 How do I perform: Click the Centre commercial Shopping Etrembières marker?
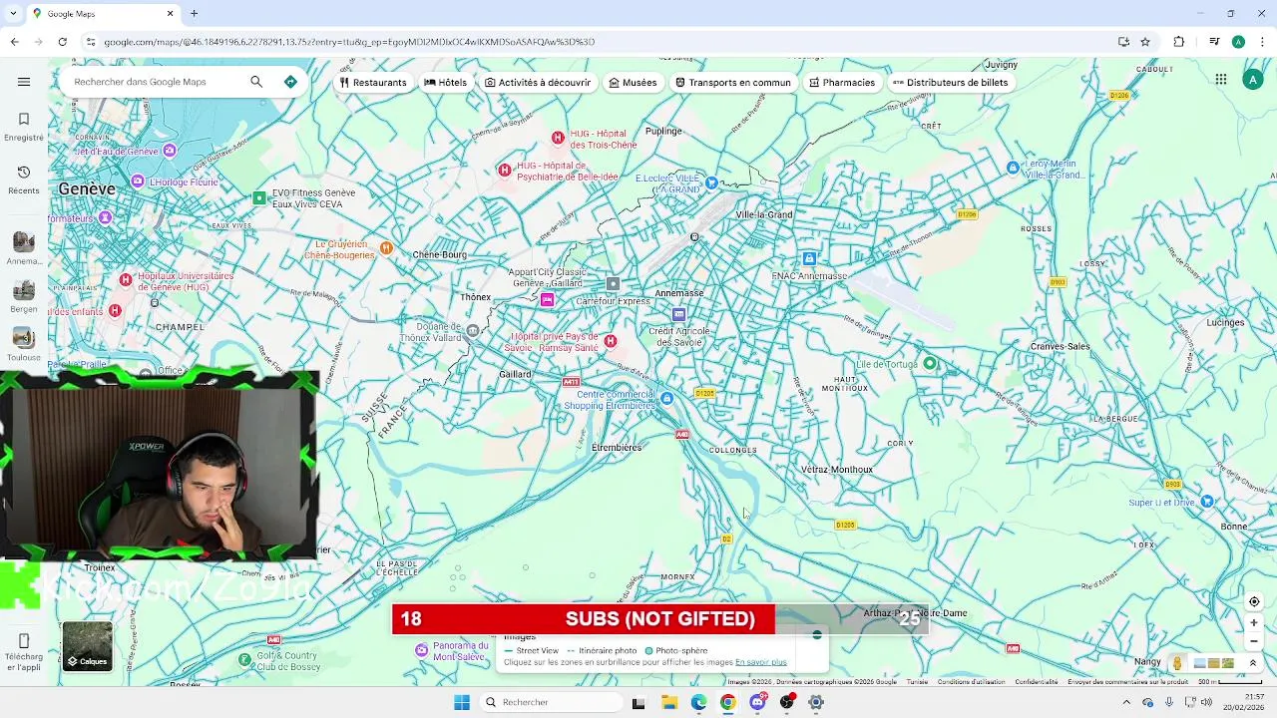(666, 399)
